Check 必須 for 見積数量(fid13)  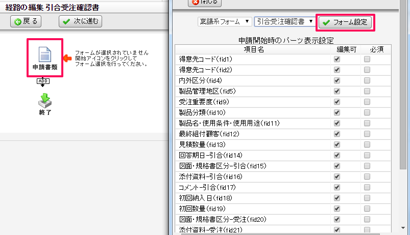point(367,144)
